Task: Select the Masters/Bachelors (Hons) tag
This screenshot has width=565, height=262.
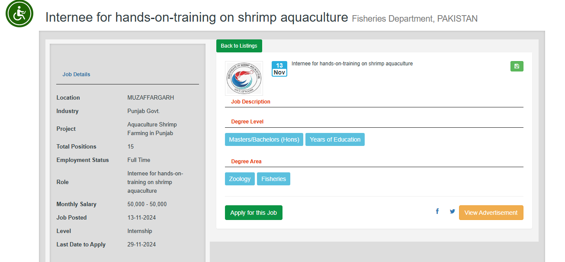Action: (264, 139)
